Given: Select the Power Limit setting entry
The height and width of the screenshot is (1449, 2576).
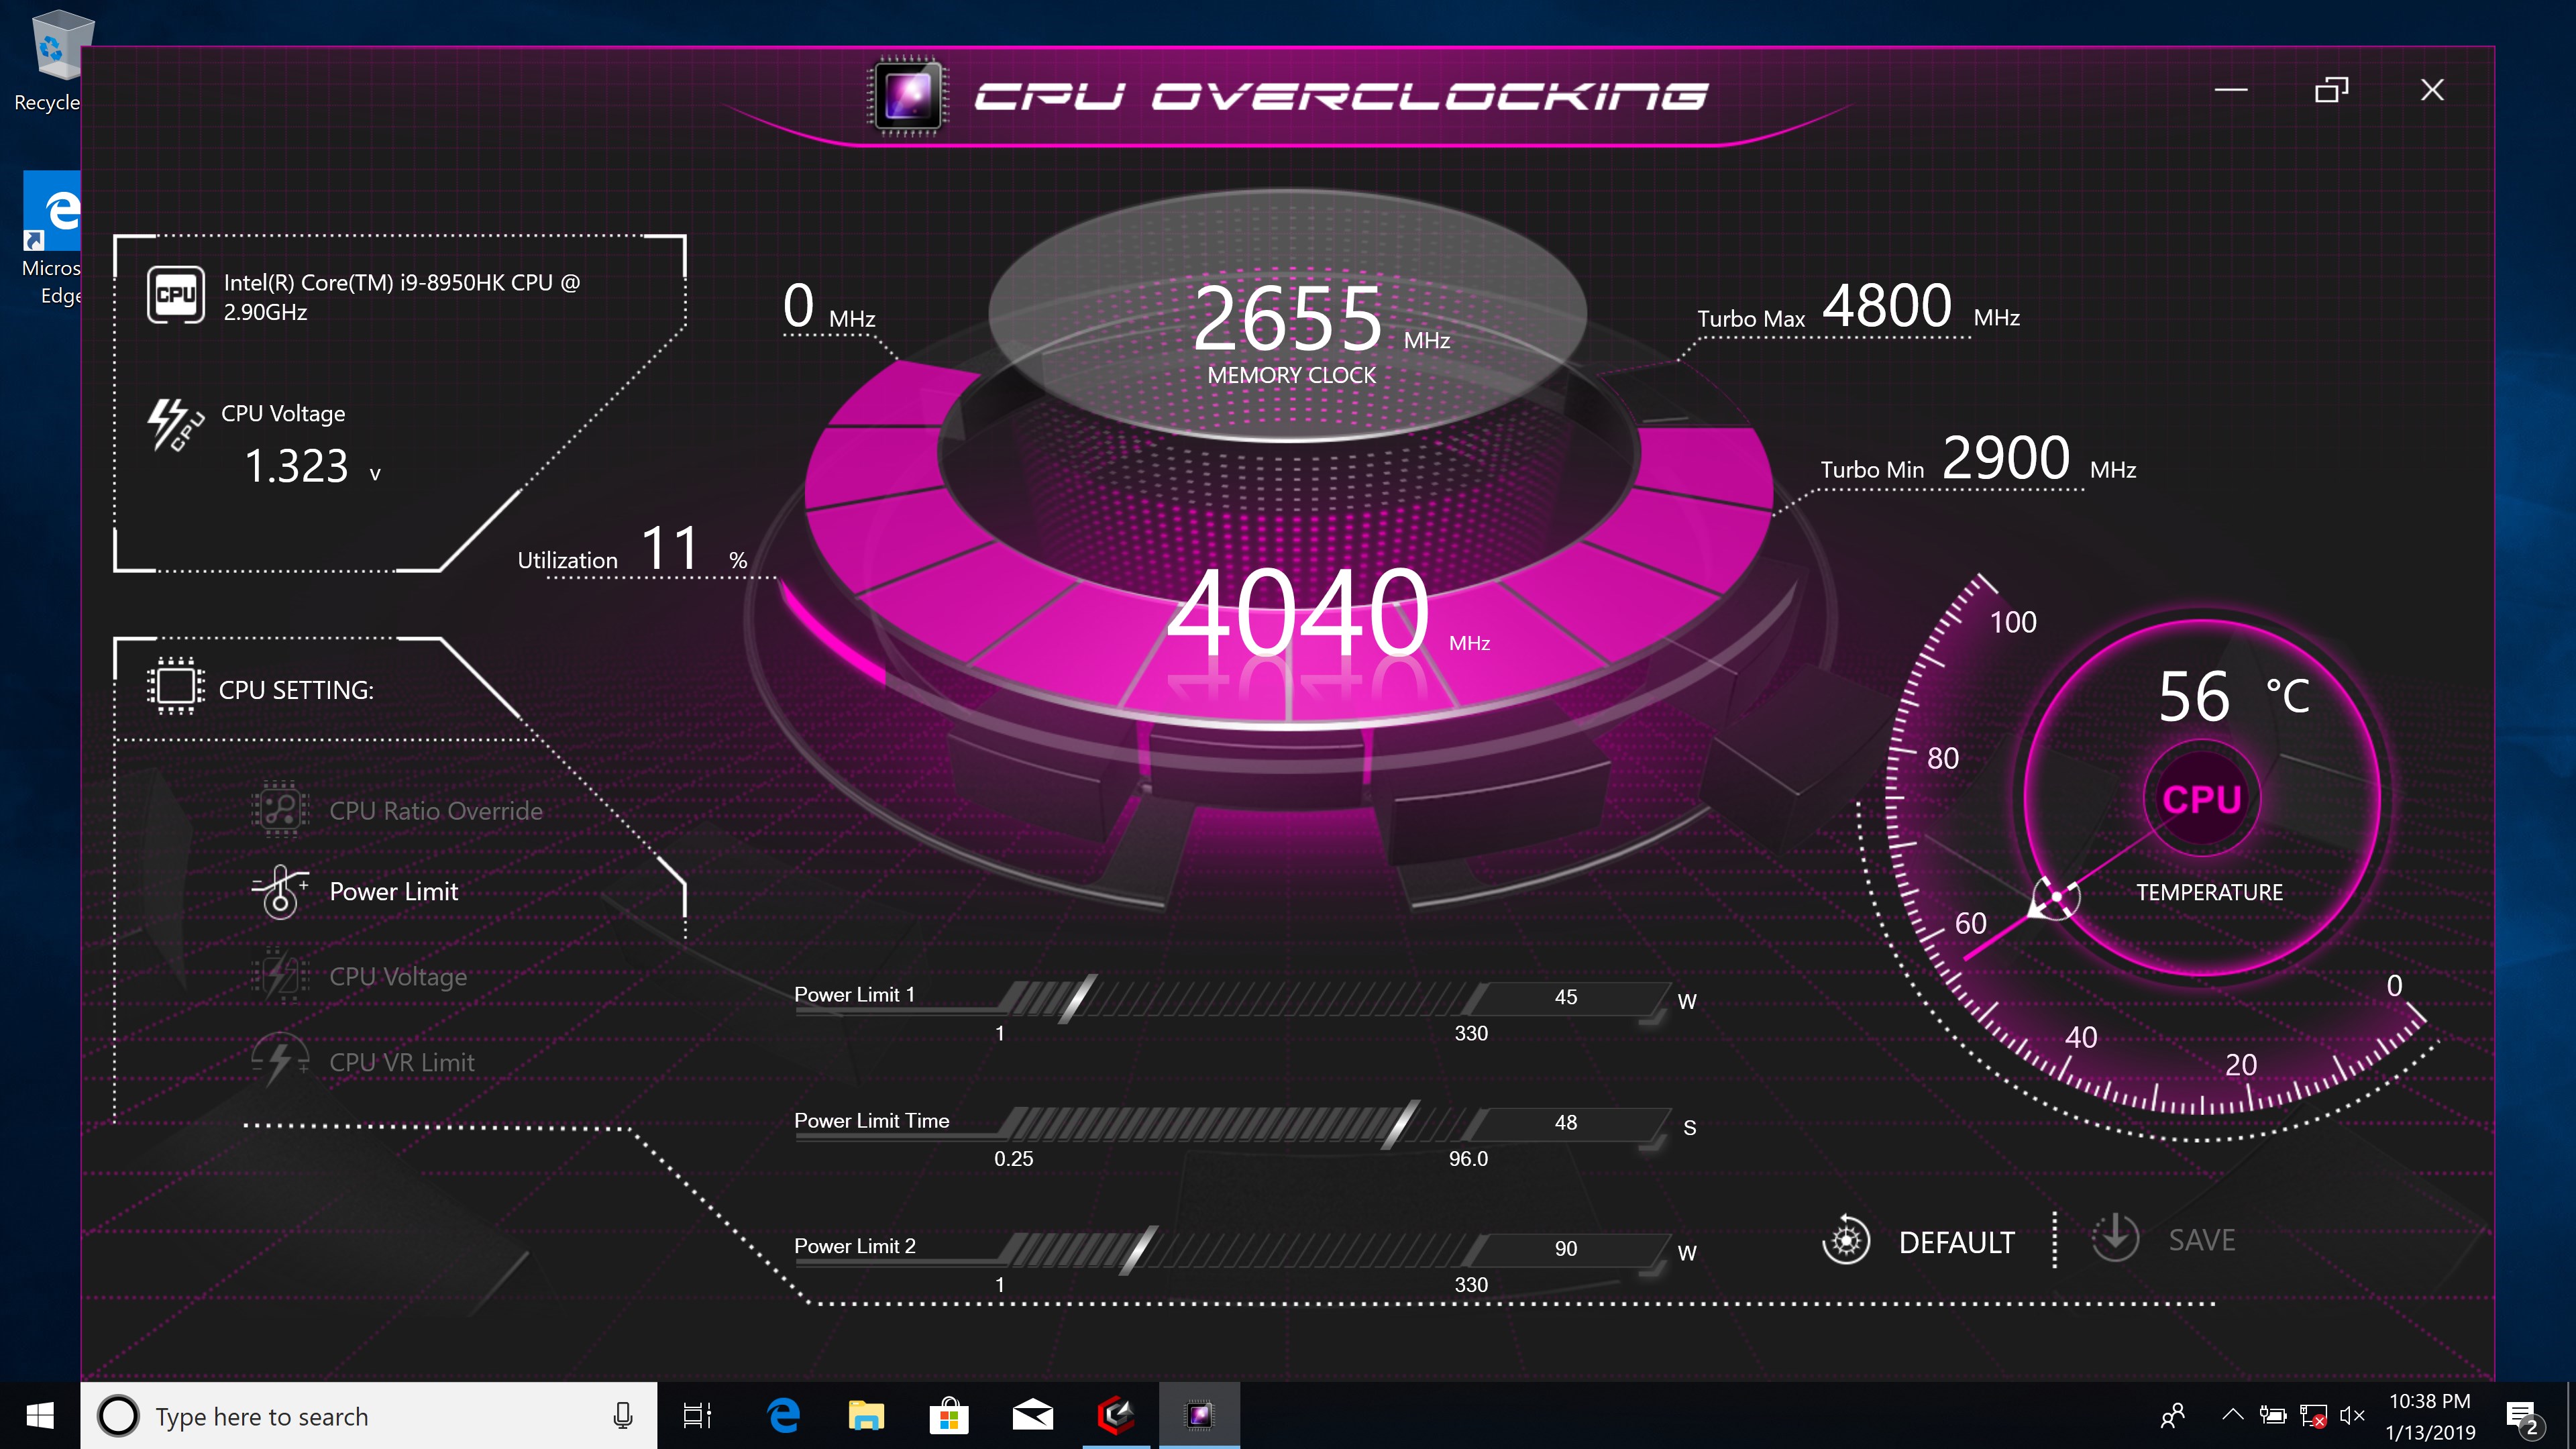Looking at the screenshot, I should 393,891.
